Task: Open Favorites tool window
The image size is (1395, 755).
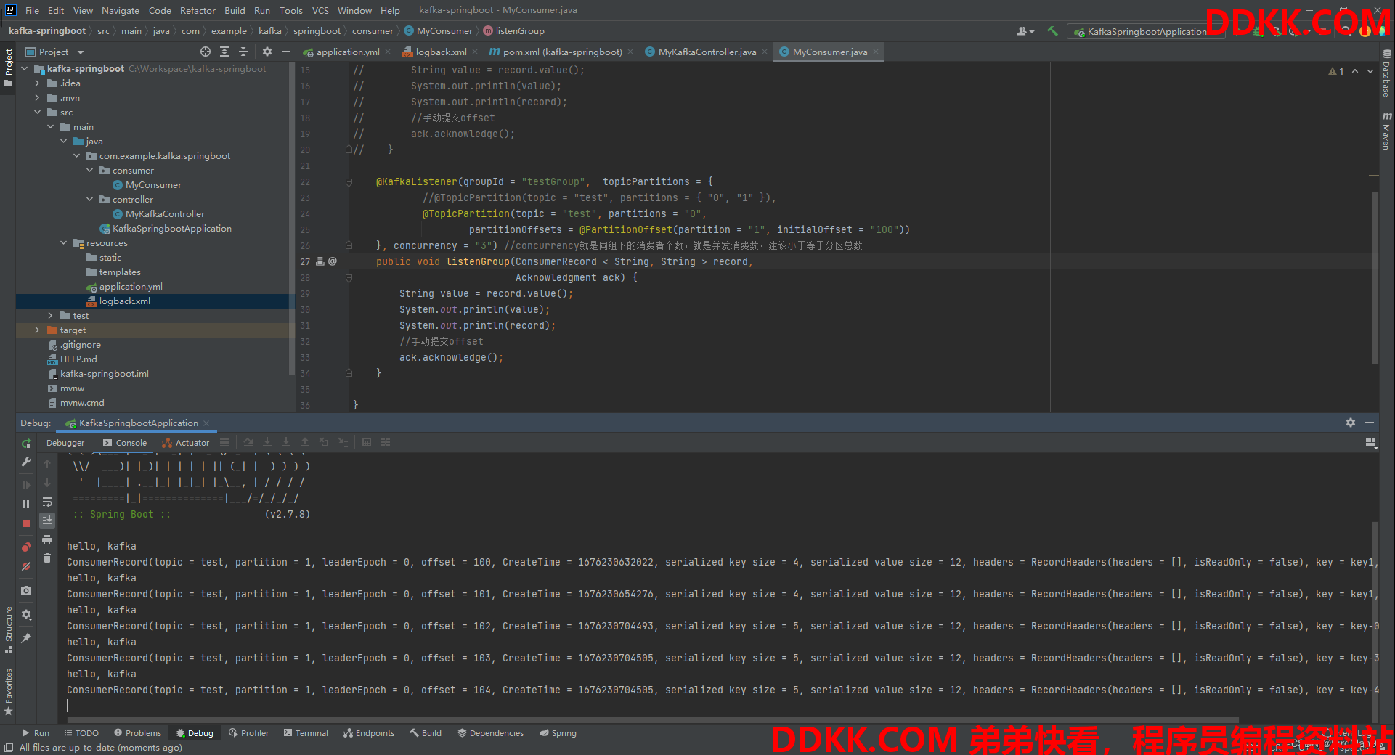Action: tap(9, 692)
